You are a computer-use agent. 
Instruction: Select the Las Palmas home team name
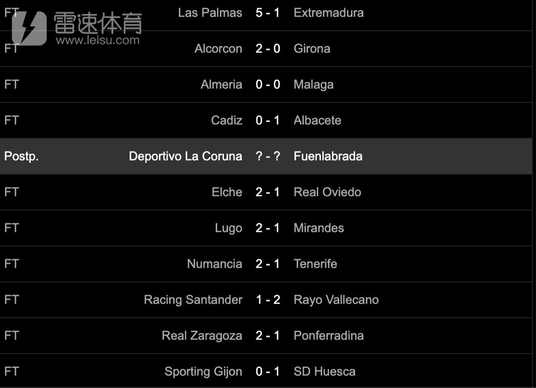pos(210,13)
